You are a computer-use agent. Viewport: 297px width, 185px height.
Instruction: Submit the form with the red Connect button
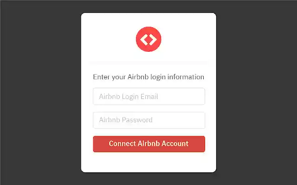149,144
